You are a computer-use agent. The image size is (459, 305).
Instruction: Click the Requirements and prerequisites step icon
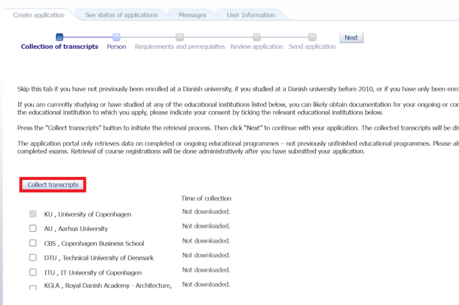click(180, 37)
